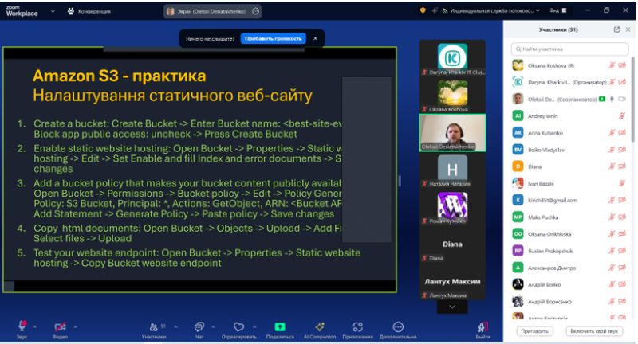638x344 pixels.
Task: Open AI Companion from the toolbar
Action: pos(319,326)
